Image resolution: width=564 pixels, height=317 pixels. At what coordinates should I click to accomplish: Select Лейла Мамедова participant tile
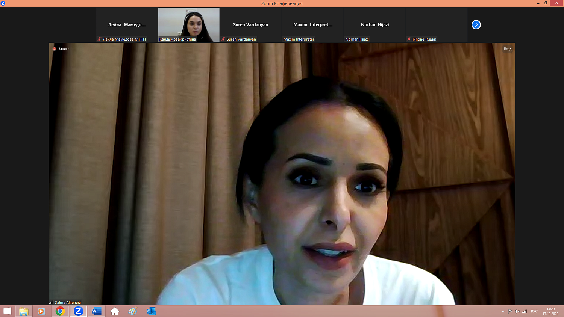tap(127, 25)
